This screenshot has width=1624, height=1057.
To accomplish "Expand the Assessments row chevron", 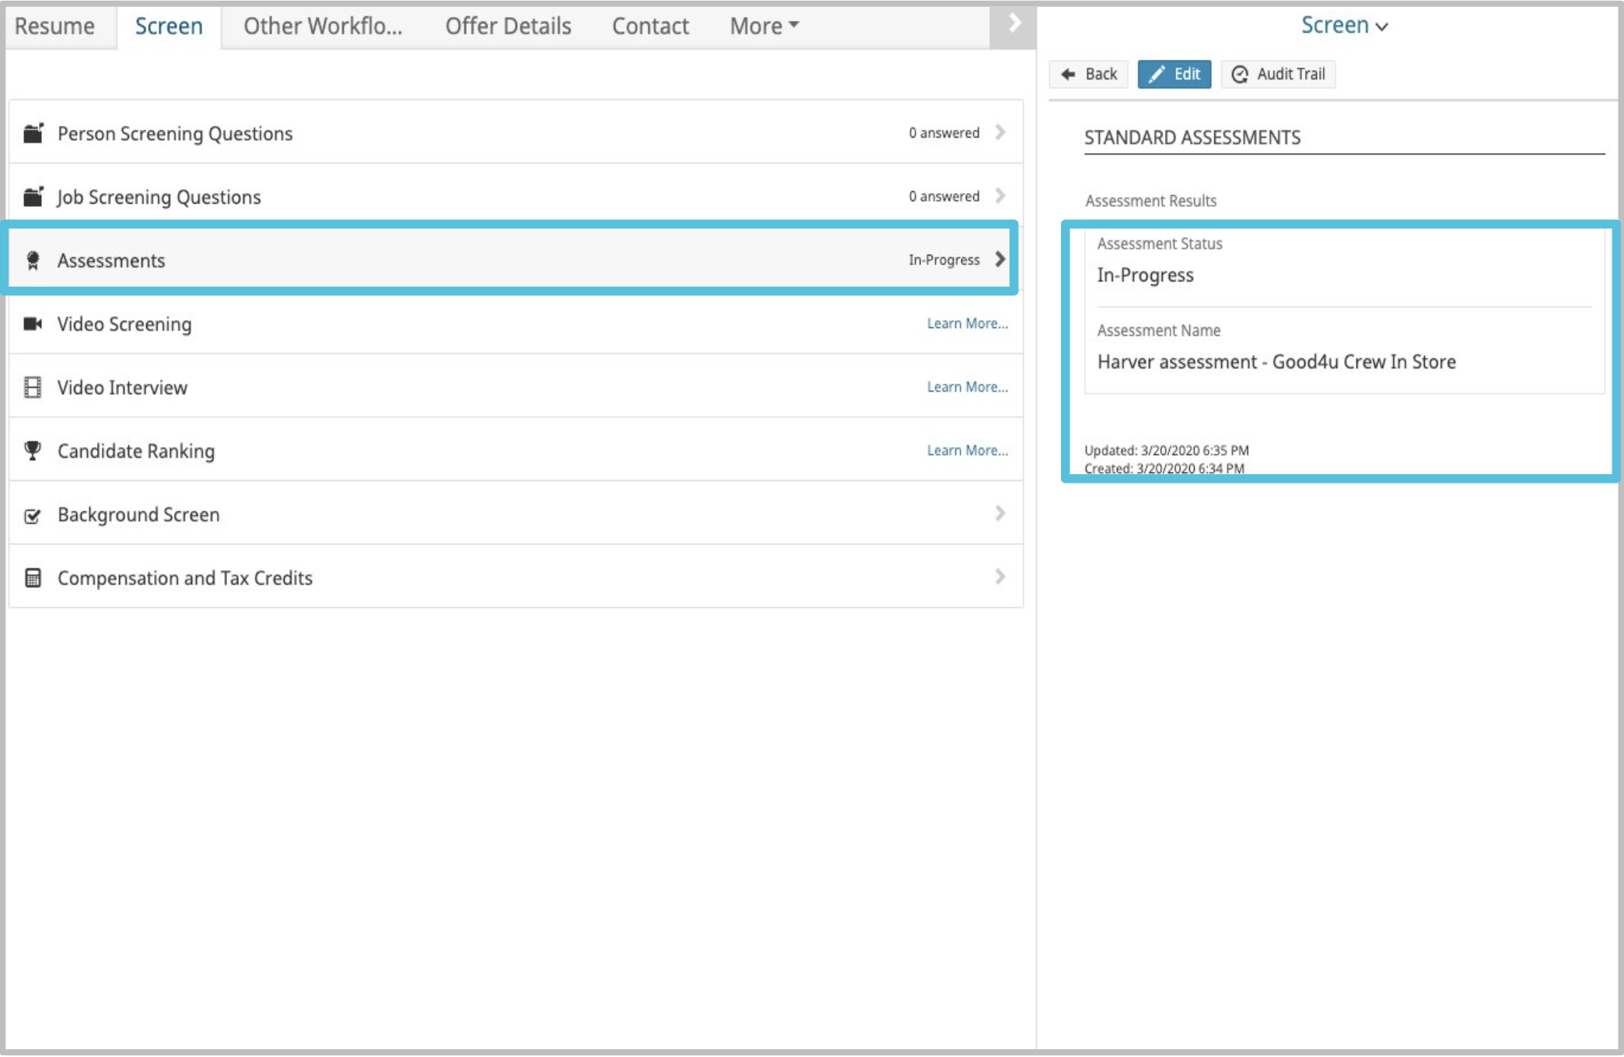I will [x=1000, y=260].
